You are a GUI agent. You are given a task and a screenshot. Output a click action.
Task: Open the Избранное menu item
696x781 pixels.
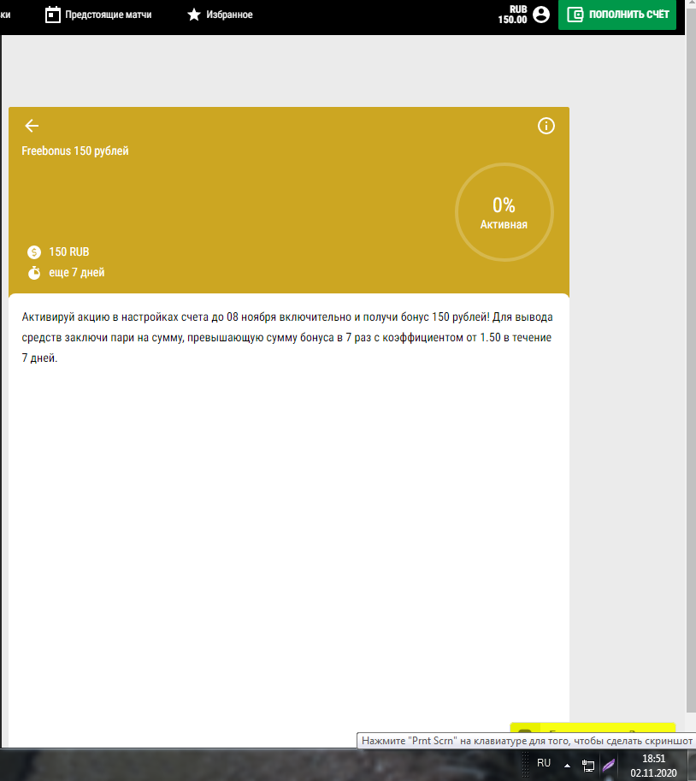(x=229, y=15)
